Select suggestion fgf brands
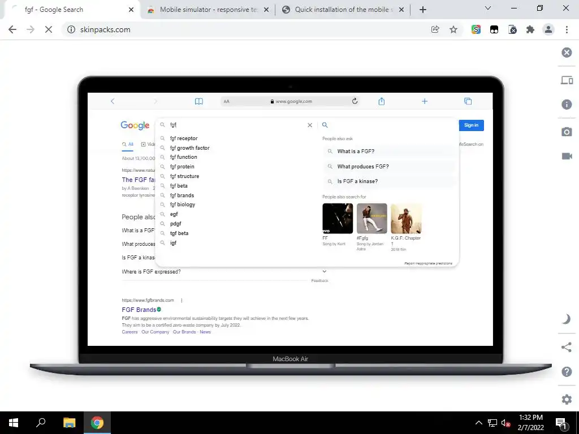Viewport: 579px width, 434px height. (182, 196)
